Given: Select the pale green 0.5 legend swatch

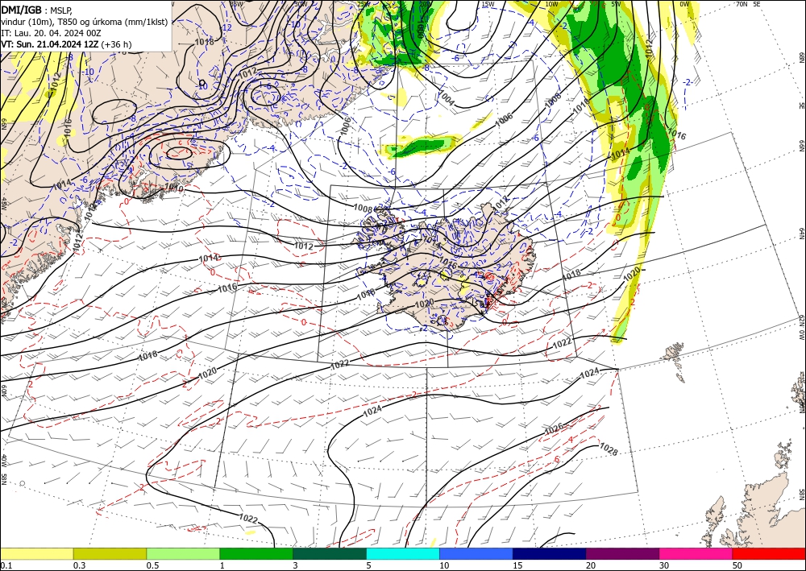Looking at the screenshot, I should click(183, 553).
